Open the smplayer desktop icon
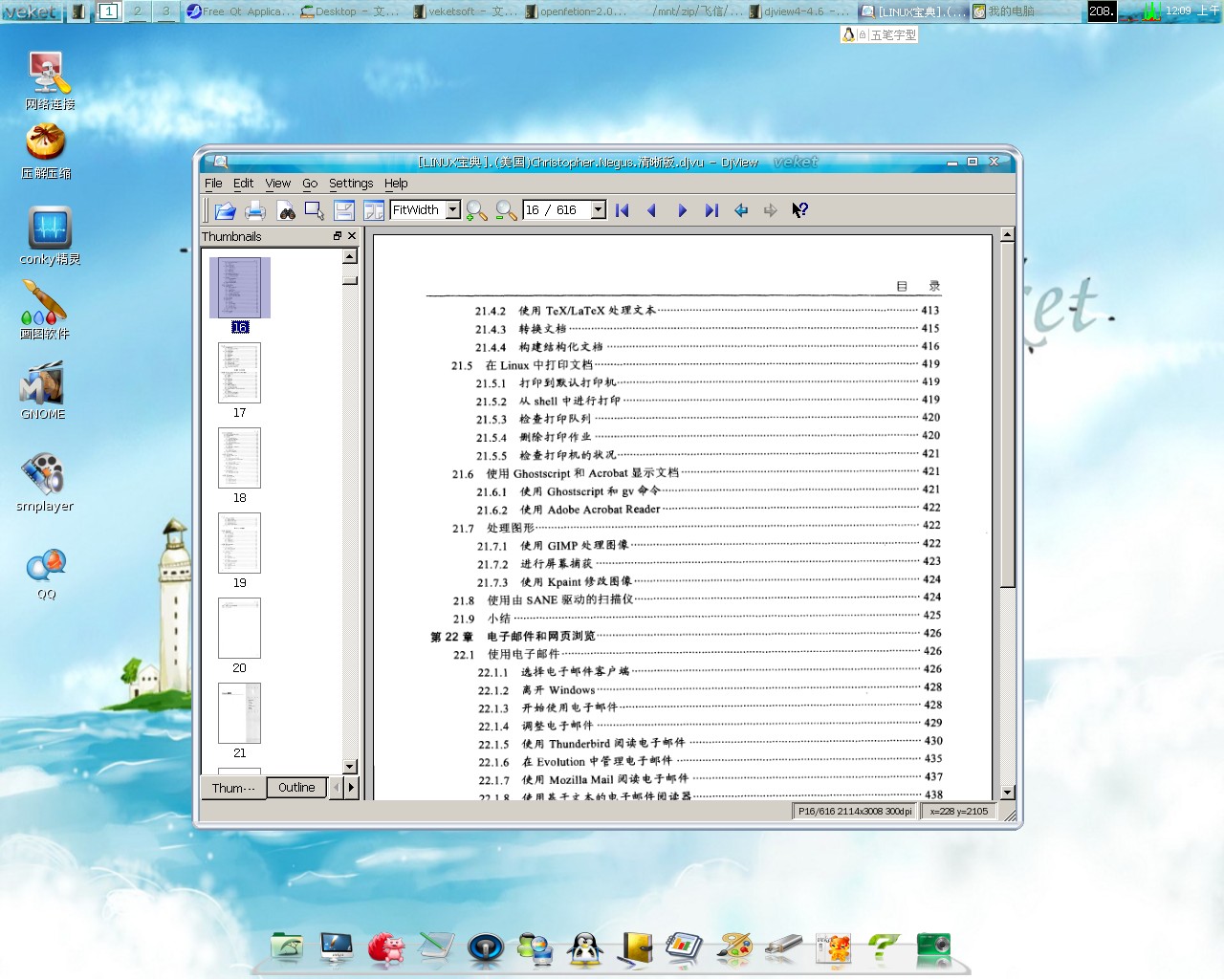 44,481
